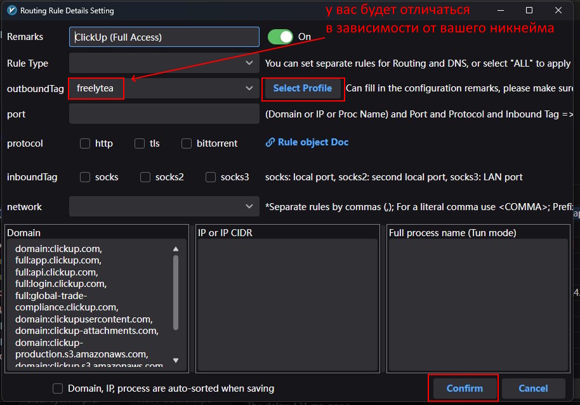Click the Confirm button
Image resolution: width=580 pixels, height=405 pixels.
pos(464,388)
